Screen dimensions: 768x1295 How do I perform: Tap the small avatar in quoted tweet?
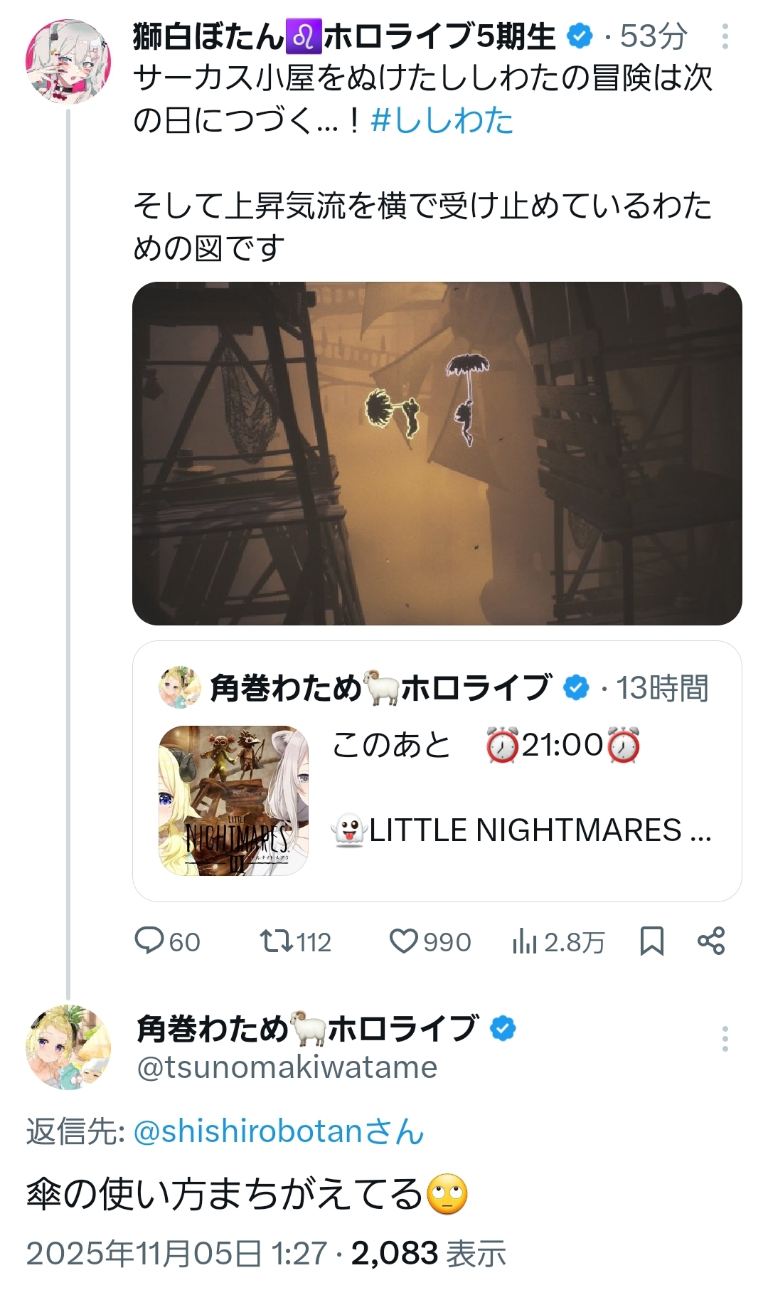coord(179,687)
